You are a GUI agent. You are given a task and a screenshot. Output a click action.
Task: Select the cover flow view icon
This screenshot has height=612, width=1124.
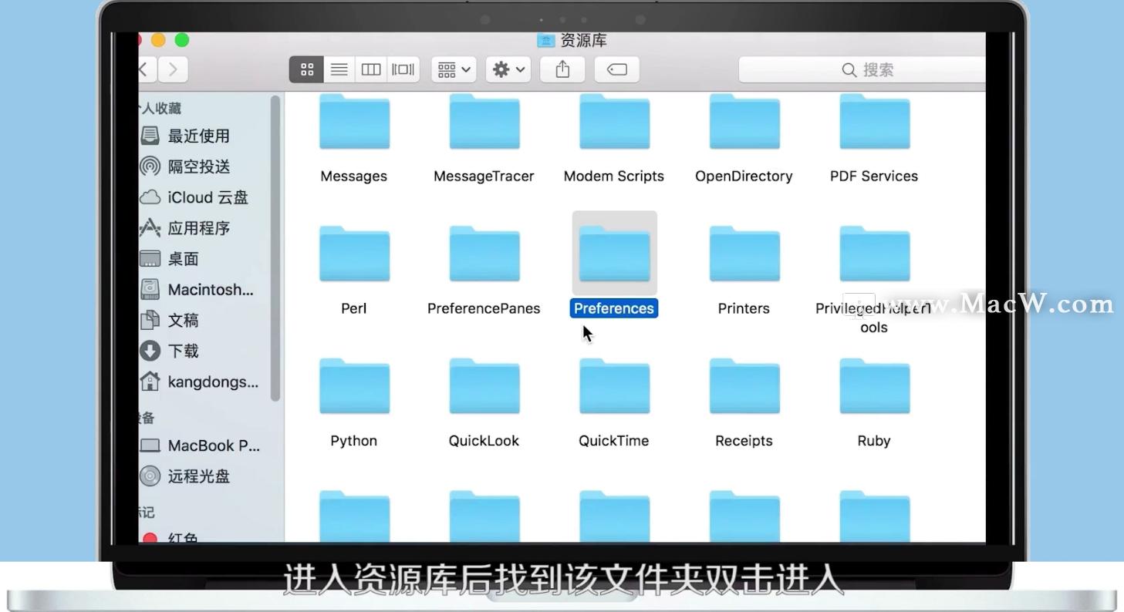pos(402,69)
